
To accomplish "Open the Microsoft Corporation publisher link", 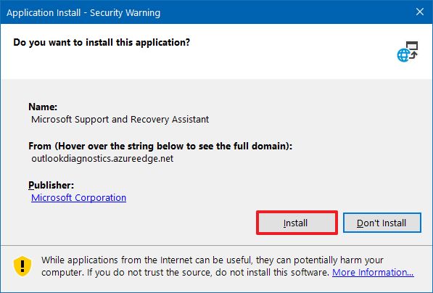I will (79, 197).
